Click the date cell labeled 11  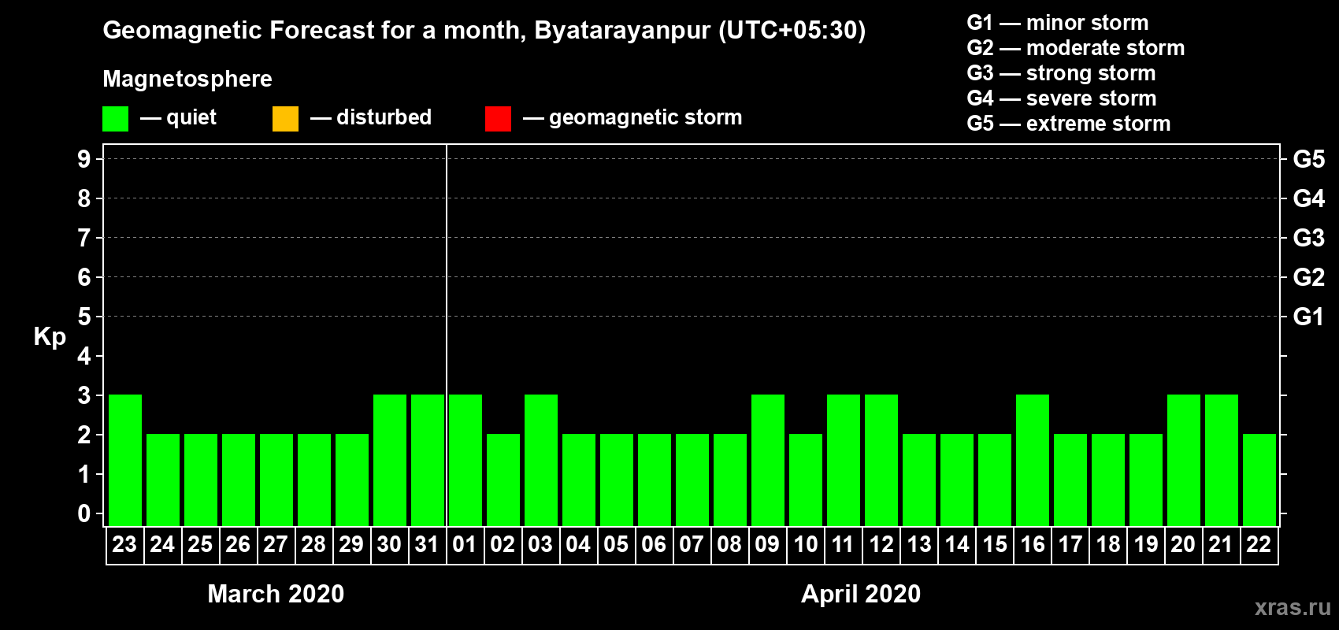pos(843,545)
